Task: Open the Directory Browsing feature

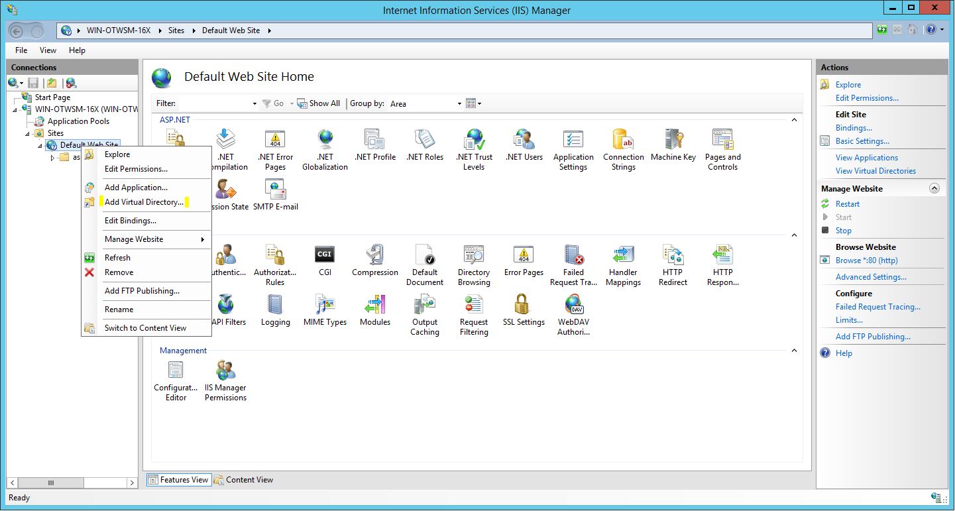Action: click(474, 265)
